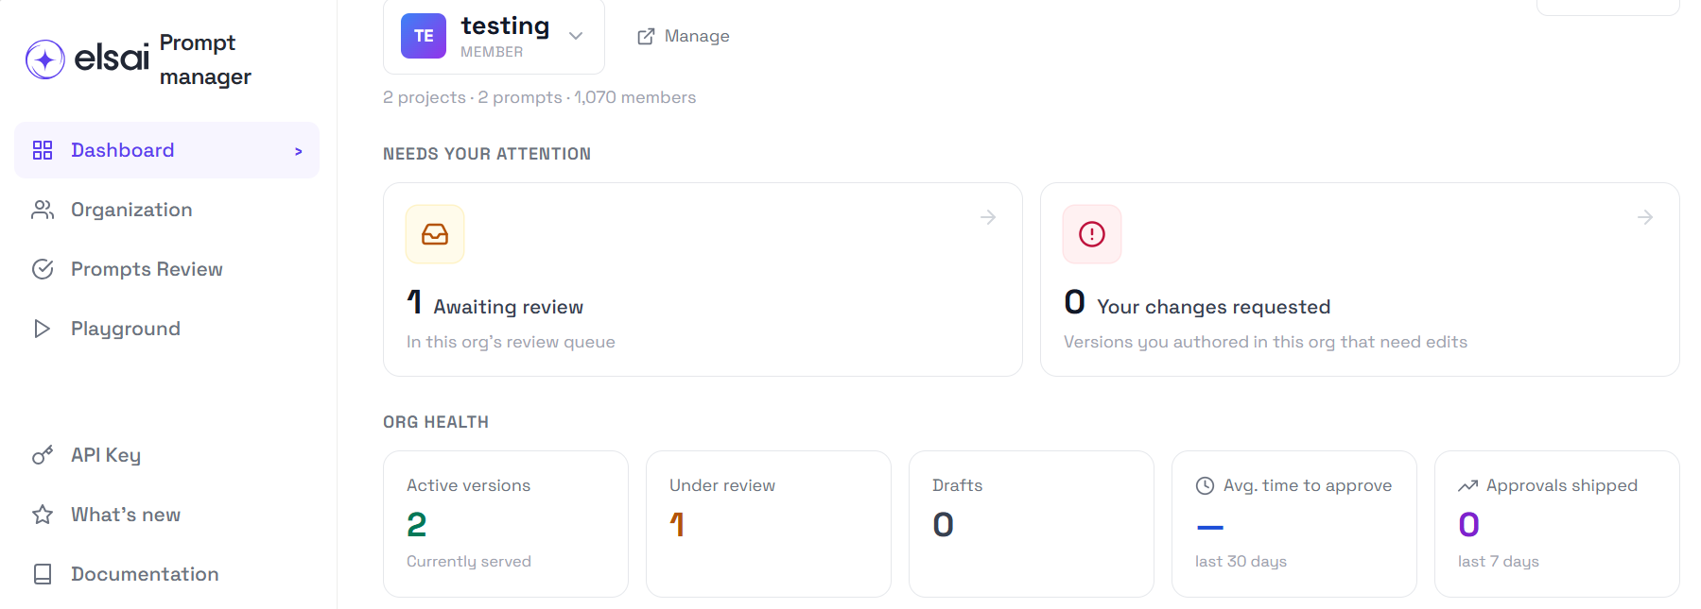Image resolution: width=1701 pixels, height=609 pixels.
Task: Click the Approvals shipped label
Action: [x=1562, y=485]
